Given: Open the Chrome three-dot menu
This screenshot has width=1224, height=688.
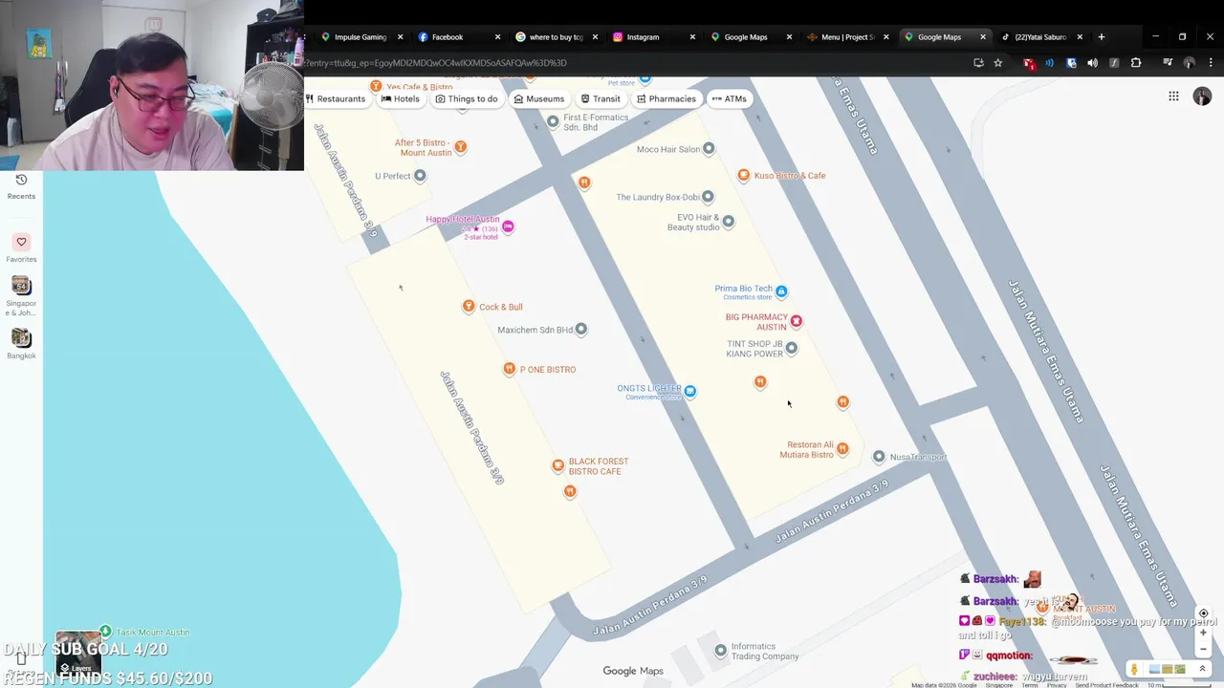Looking at the screenshot, I should pyautogui.click(x=1211, y=63).
